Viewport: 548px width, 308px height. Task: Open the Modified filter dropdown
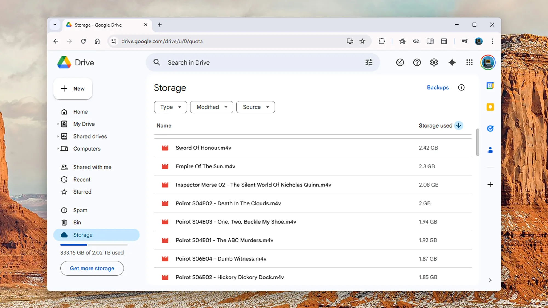click(211, 107)
